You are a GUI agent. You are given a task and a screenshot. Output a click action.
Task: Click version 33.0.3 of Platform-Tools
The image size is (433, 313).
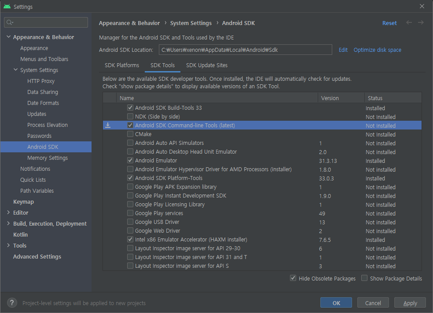coord(326,179)
